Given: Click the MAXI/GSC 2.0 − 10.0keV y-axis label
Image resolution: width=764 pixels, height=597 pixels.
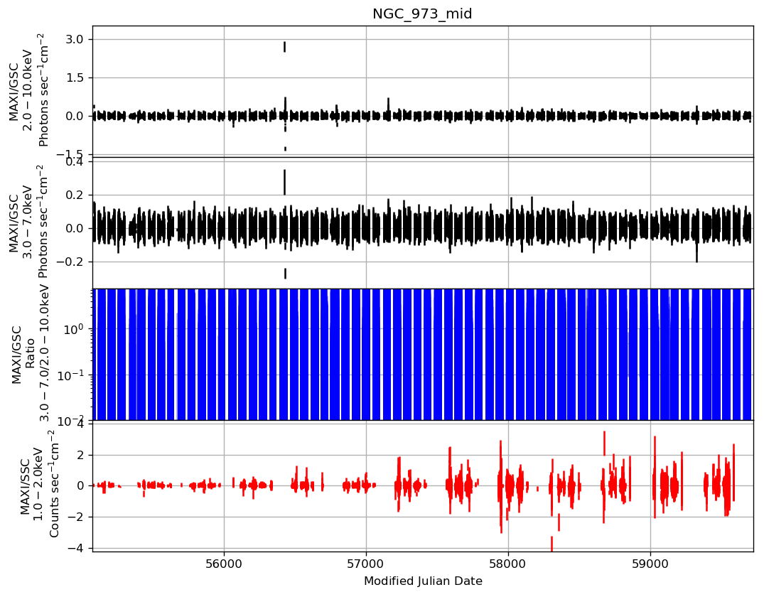Looking at the screenshot, I should 29,91.
